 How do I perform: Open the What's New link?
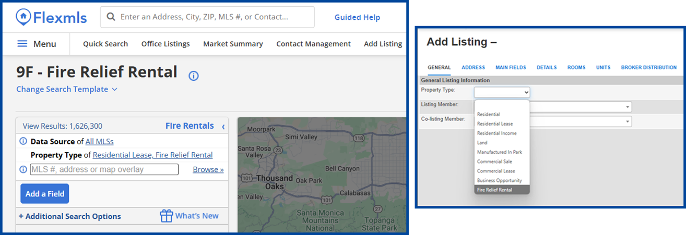pos(197,216)
